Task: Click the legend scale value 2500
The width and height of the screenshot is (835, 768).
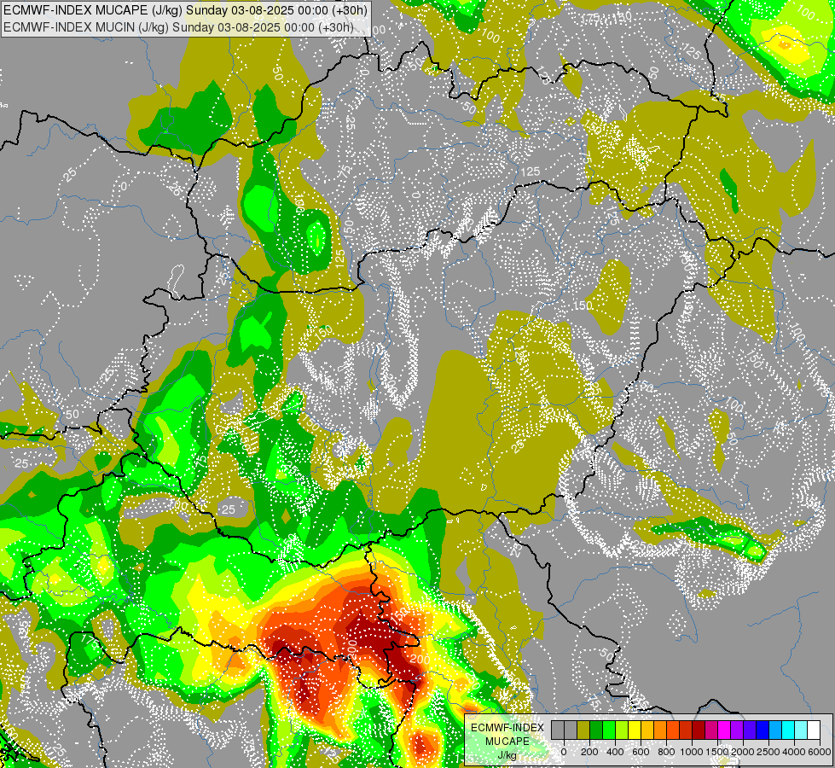Action: point(768,752)
